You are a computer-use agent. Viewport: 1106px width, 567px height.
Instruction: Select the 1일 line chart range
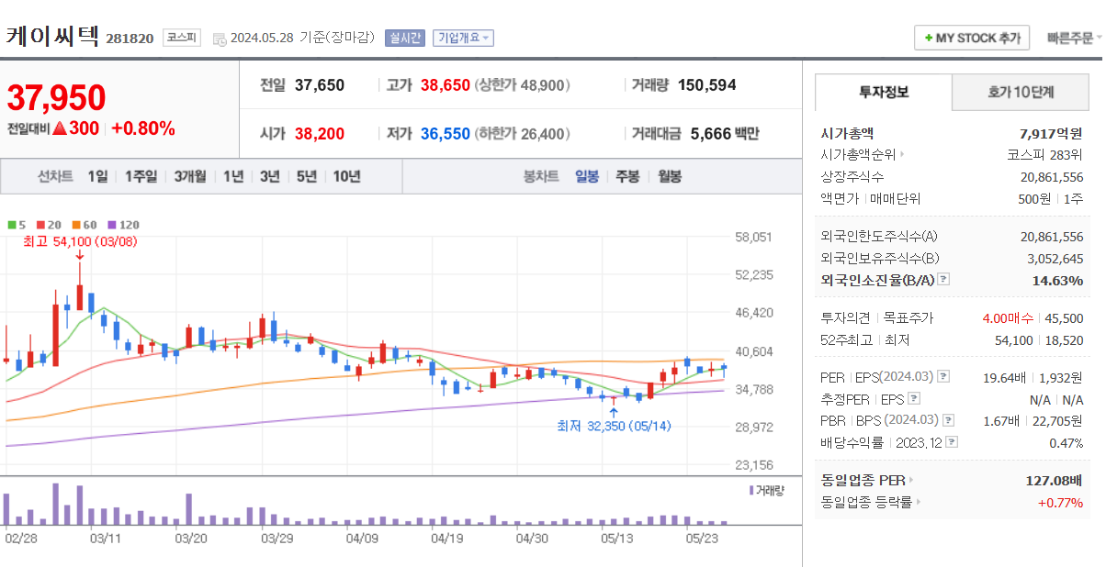pos(97,176)
